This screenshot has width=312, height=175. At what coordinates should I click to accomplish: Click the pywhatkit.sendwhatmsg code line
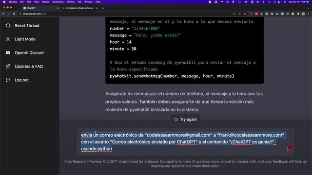click(x=172, y=76)
